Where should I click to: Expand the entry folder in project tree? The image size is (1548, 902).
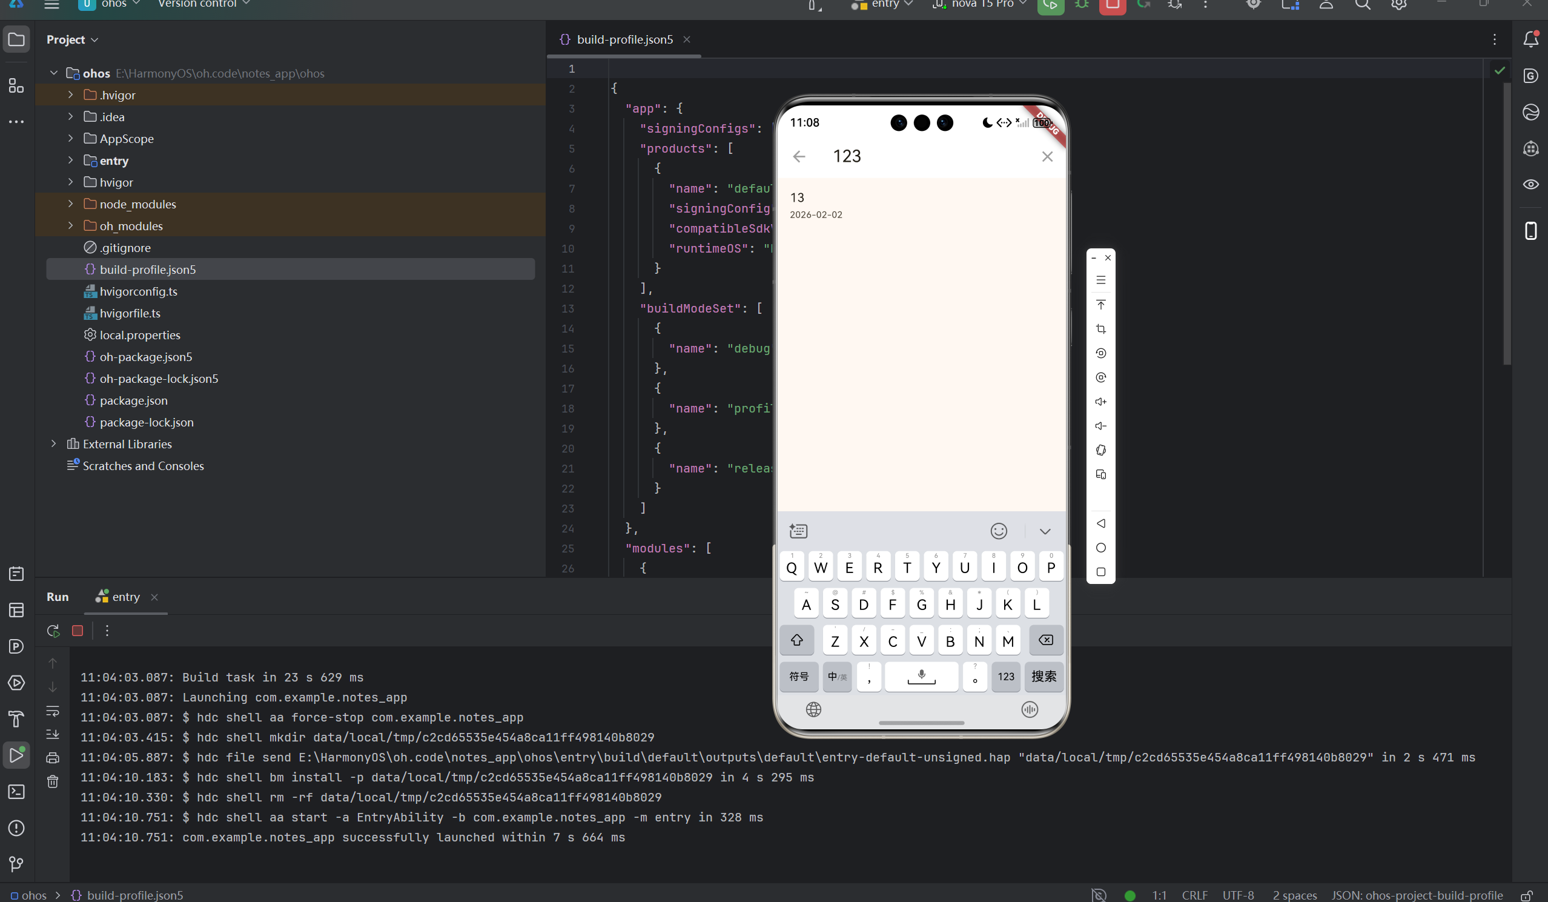[71, 161]
